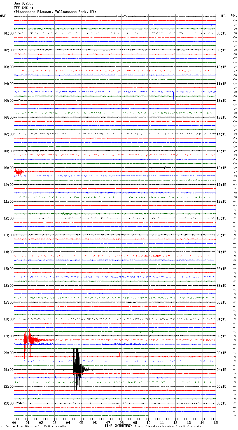Select the 00 minute tick label
The image size is (238, 430).
[14, 422]
